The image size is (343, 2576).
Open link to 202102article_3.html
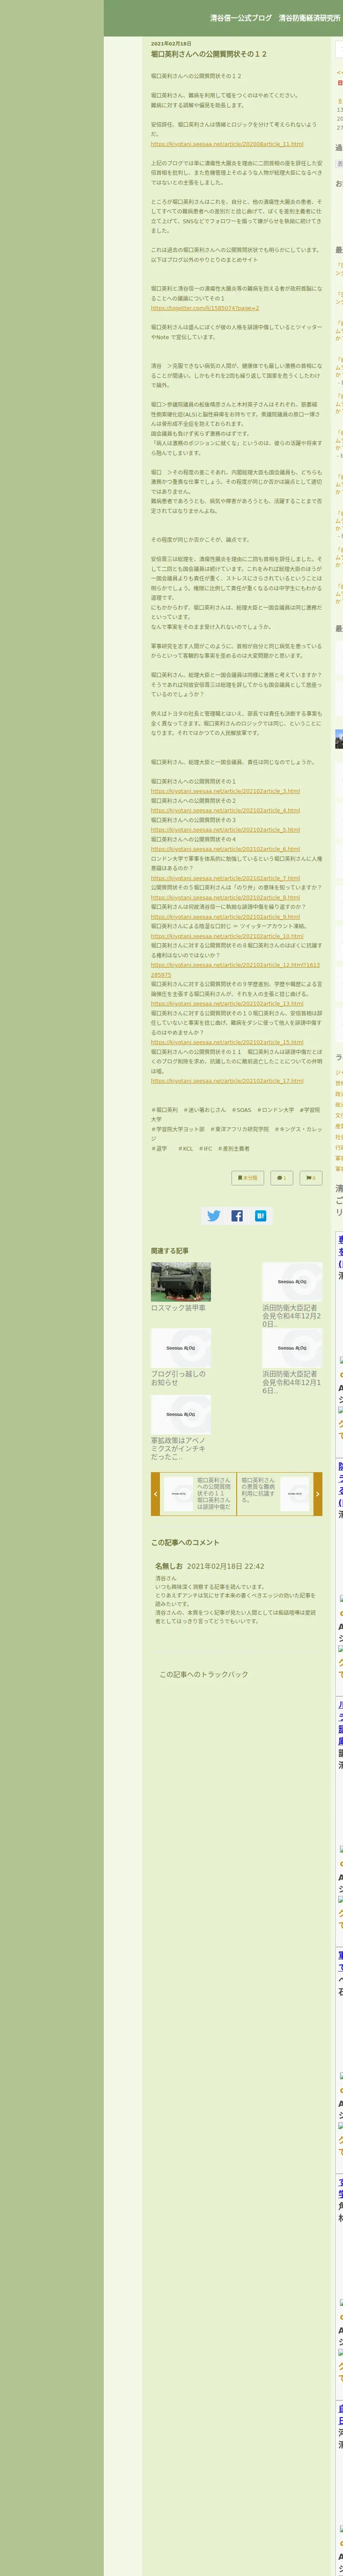tap(225, 791)
